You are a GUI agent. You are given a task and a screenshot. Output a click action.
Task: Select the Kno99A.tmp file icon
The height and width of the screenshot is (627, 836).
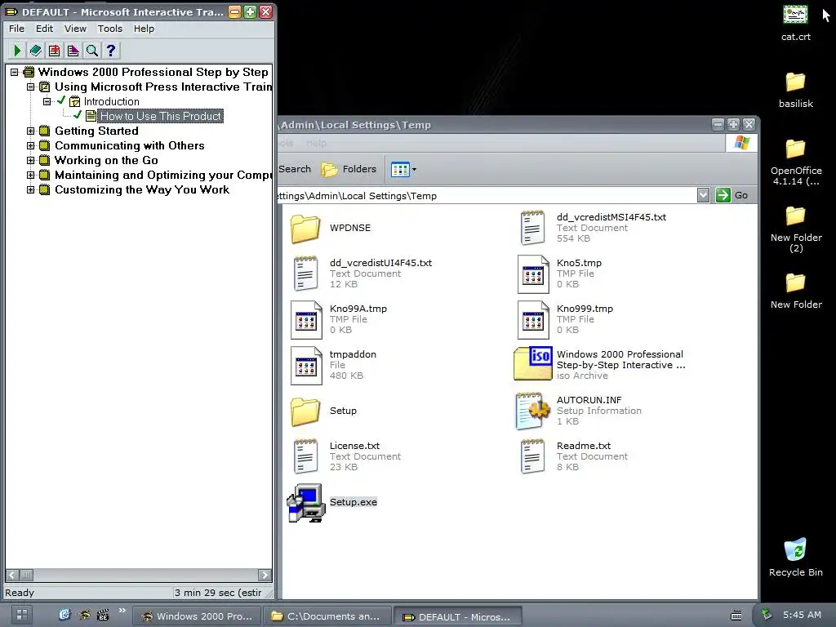[x=306, y=320]
